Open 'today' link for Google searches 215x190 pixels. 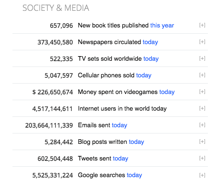pos(134,175)
